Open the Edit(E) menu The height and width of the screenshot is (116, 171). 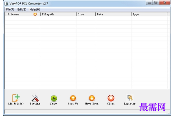coord(22,10)
